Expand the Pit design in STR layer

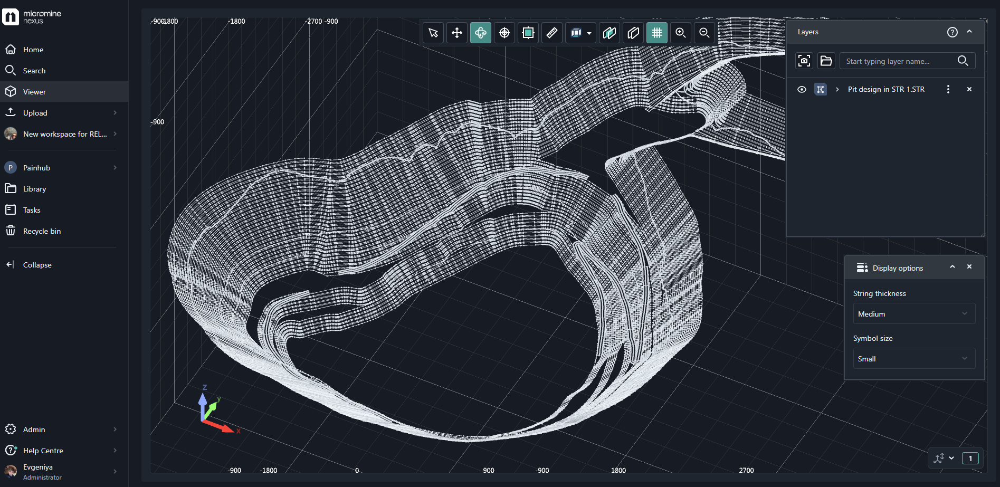(837, 89)
